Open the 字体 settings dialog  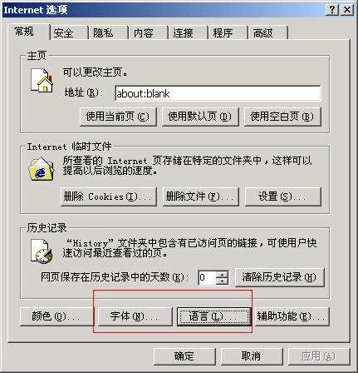click(135, 316)
